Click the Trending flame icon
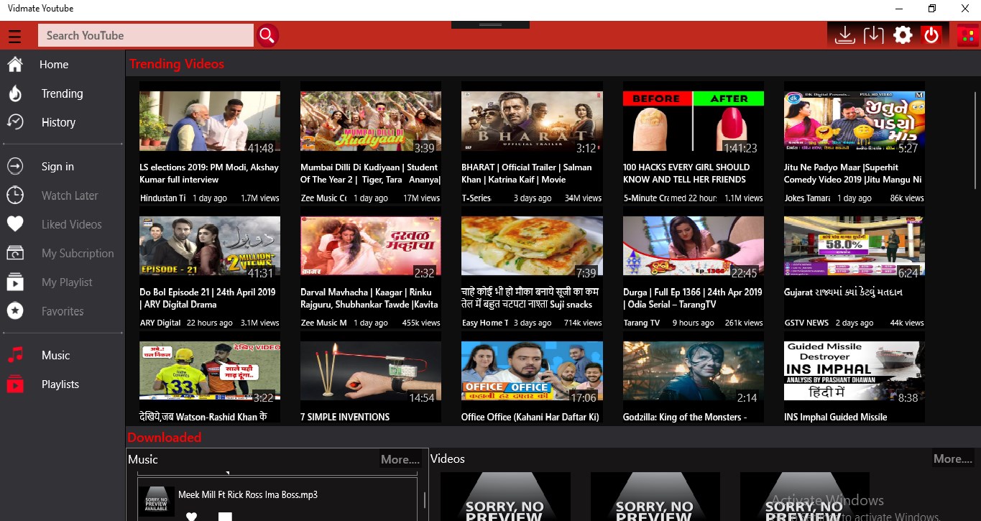Image resolution: width=981 pixels, height=521 pixels. click(x=15, y=93)
